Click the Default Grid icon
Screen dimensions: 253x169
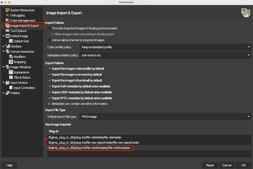[11, 41]
